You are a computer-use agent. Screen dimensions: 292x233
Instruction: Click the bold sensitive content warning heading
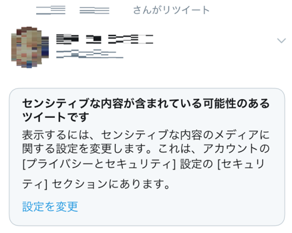[146, 110]
